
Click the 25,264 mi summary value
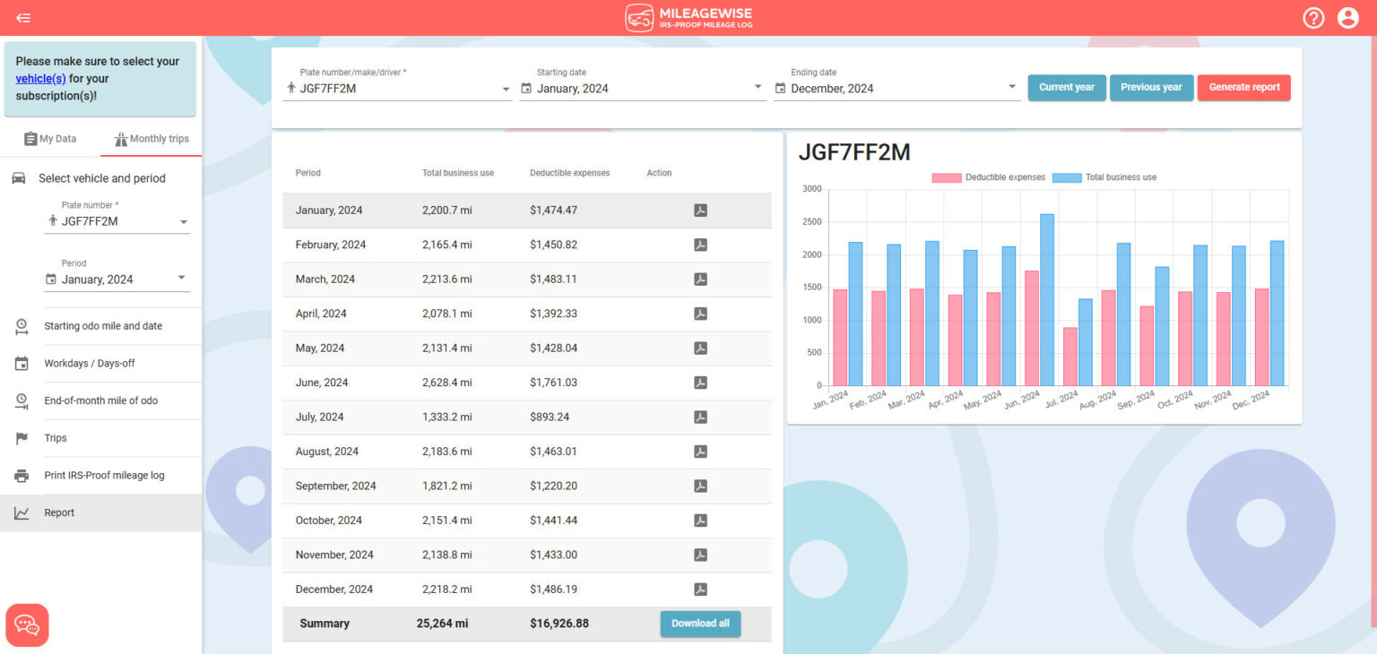point(442,624)
